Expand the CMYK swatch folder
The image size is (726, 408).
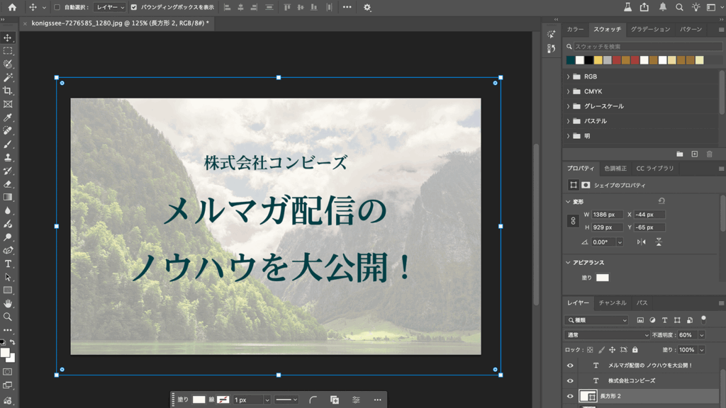click(569, 91)
